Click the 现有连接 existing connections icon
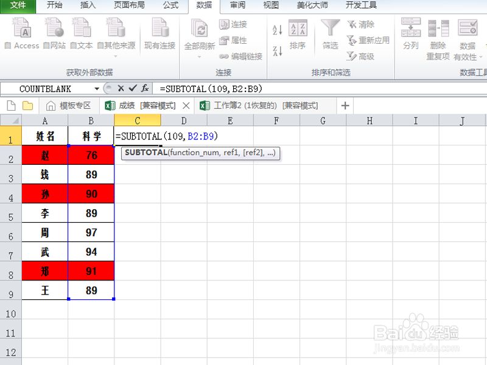 [x=160, y=27]
